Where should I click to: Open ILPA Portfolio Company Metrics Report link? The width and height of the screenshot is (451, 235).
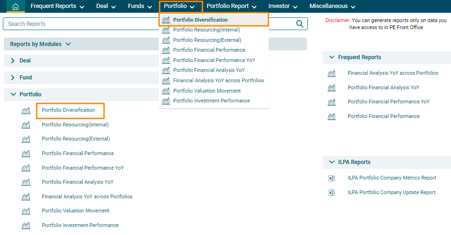tap(392, 178)
